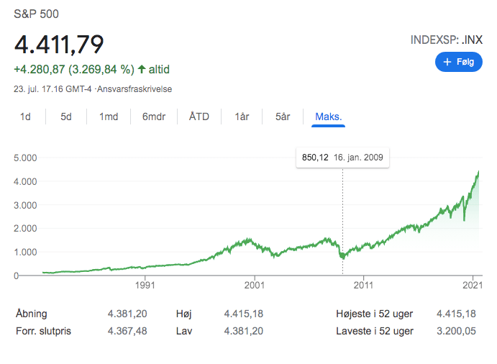Click the green up arrow beside altid
This screenshot has height=364, width=497.
[142, 70]
